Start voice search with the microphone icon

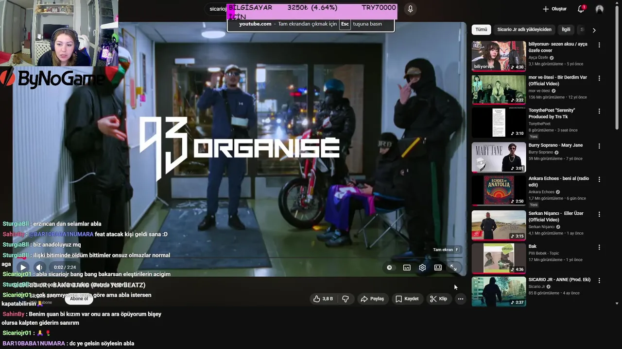[411, 9]
